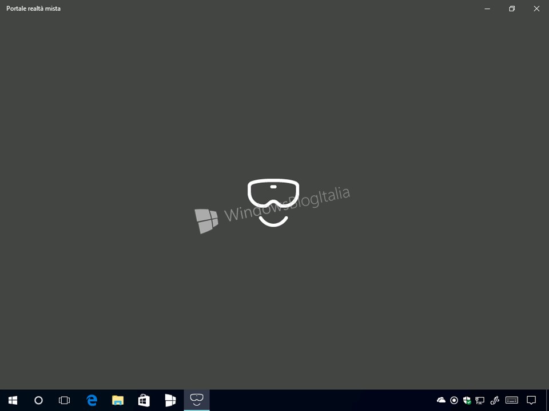Open the Windows Start menu
The height and width of the screenshot is (411, 549).
tap(13, 400)
